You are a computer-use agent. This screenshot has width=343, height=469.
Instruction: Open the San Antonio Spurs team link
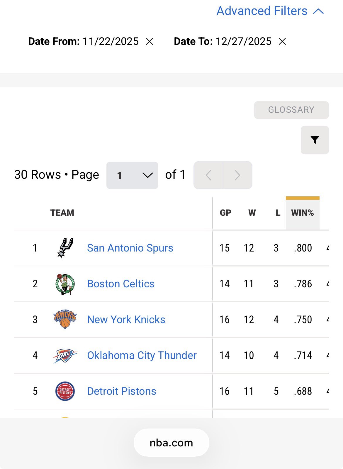130,248
